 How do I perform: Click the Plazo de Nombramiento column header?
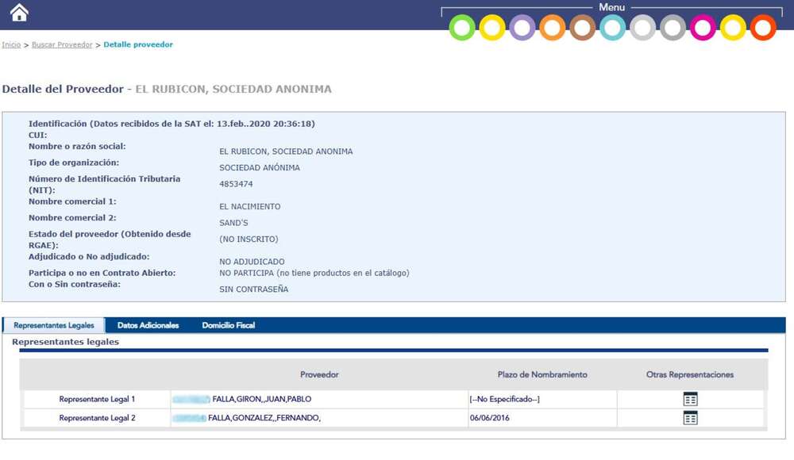(542, 375)
